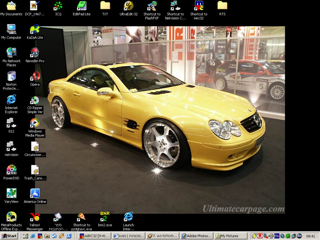The height and width of the screenshot is (240, 320).
Task: Switch to Adobe Photoshop taskbar window
Action: coord(197,236)
